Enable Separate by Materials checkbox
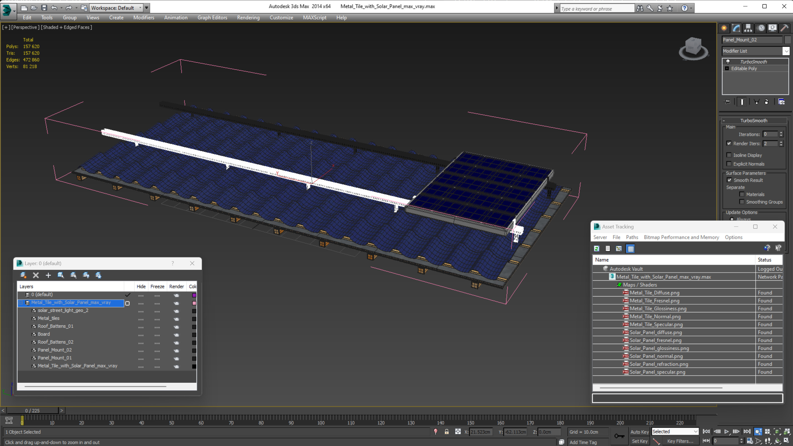The width and height of the screenshot is (793, 446). 742,194
